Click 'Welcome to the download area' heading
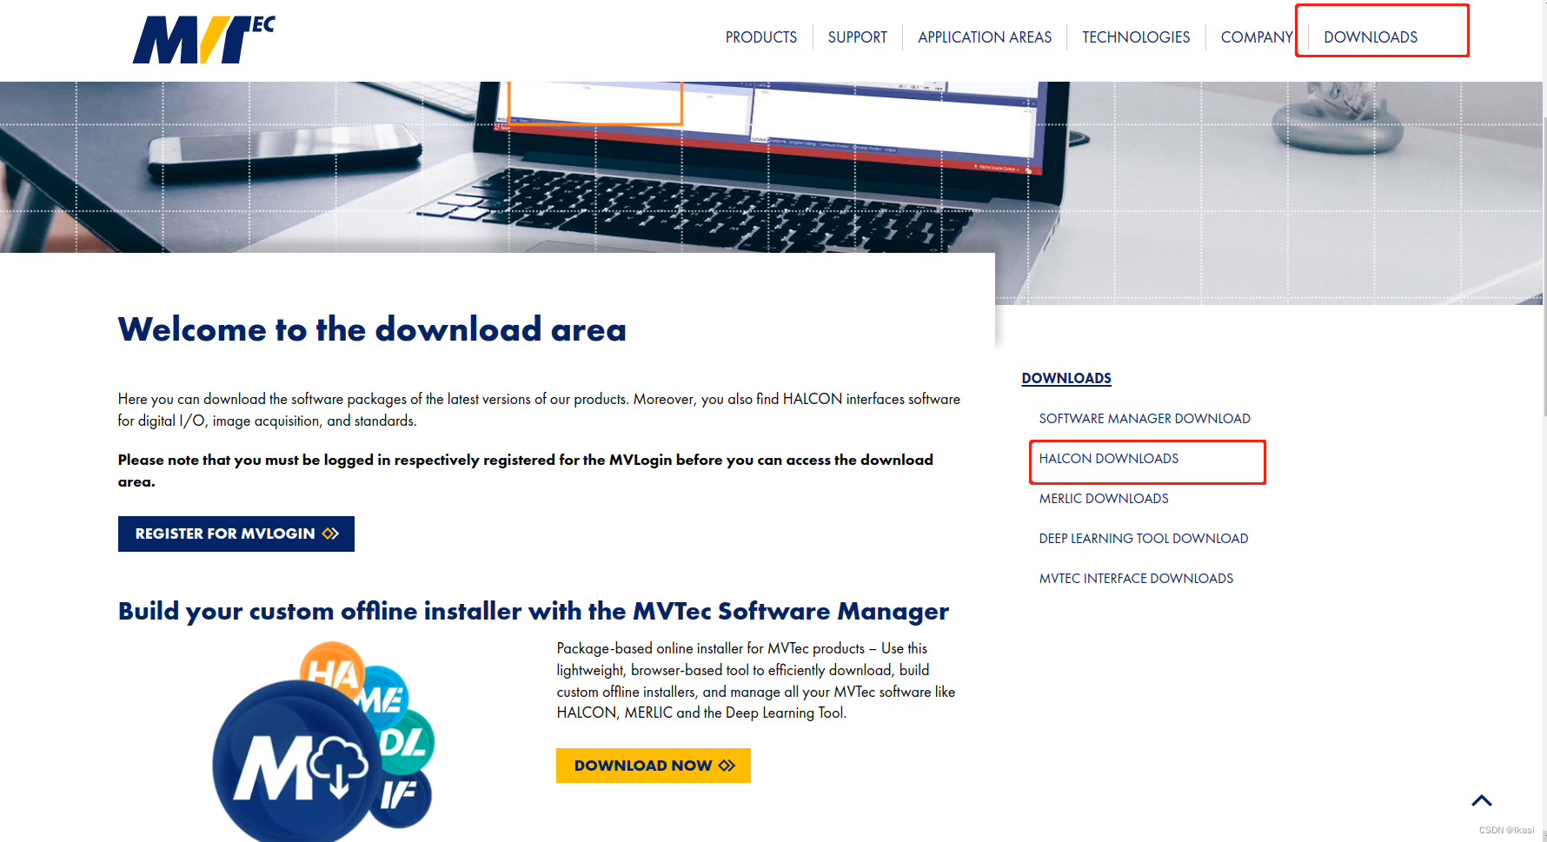 372,329
